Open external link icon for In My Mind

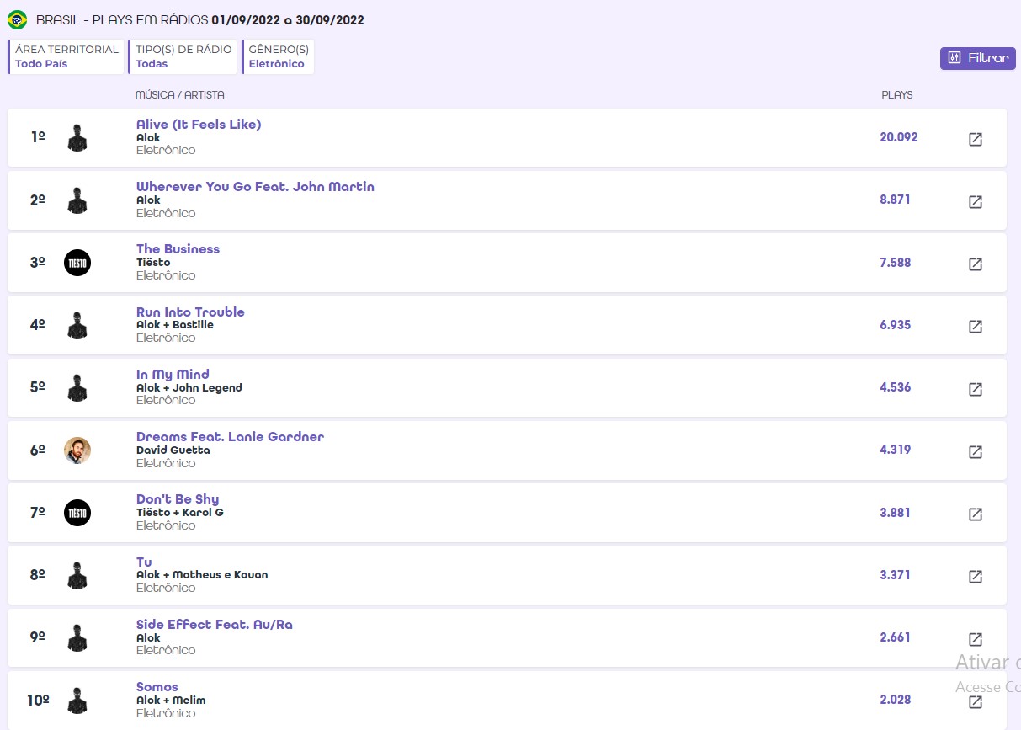(x=976, y=389)
